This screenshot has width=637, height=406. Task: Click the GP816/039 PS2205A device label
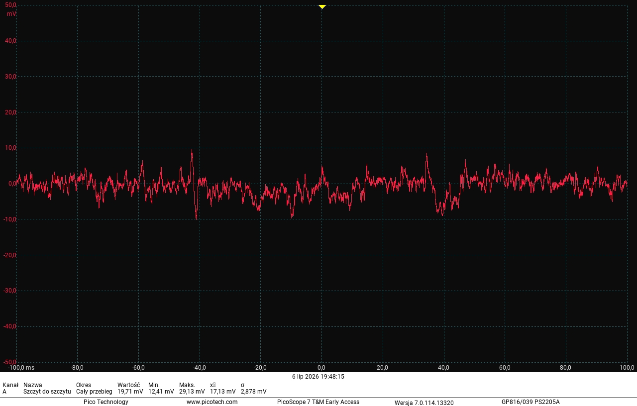[x=531, y=402]
